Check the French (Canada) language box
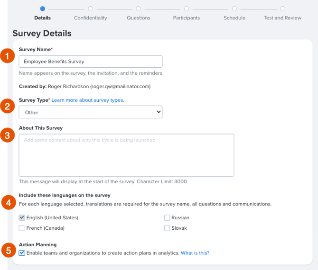This screenshot has height=270, width=318. click(22, 228)
